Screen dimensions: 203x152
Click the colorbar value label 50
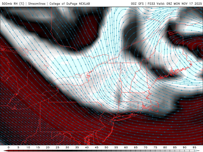pos(106,147)
